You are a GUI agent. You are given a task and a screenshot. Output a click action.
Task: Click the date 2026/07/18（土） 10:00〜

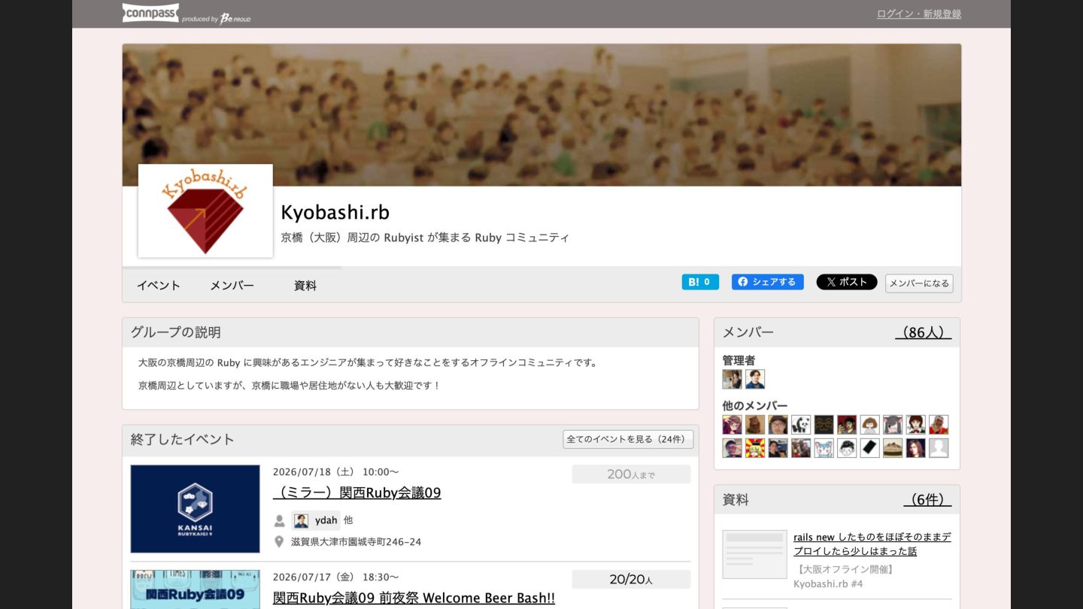coord(336,472)
